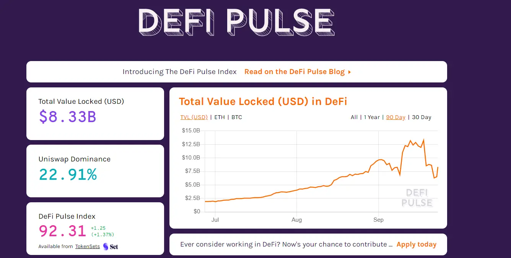Show all-time chart history with All
511x258 pixels.
coord(354,117)
